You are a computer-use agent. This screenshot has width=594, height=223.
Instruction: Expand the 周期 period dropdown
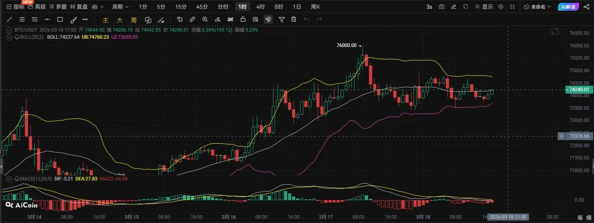click(120, 7)
